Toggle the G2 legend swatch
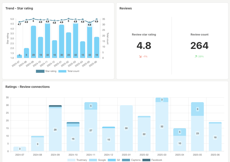Screen dimensions: 230x162 click(x=112, y=160)
